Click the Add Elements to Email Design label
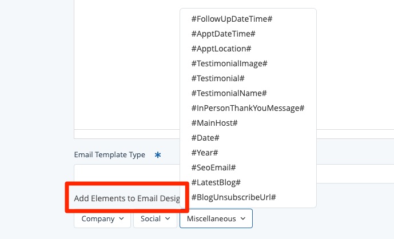 point(127,199)
